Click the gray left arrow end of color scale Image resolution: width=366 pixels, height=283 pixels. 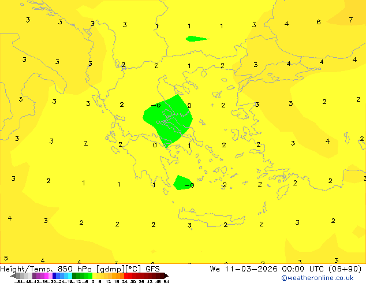[13, 275]
